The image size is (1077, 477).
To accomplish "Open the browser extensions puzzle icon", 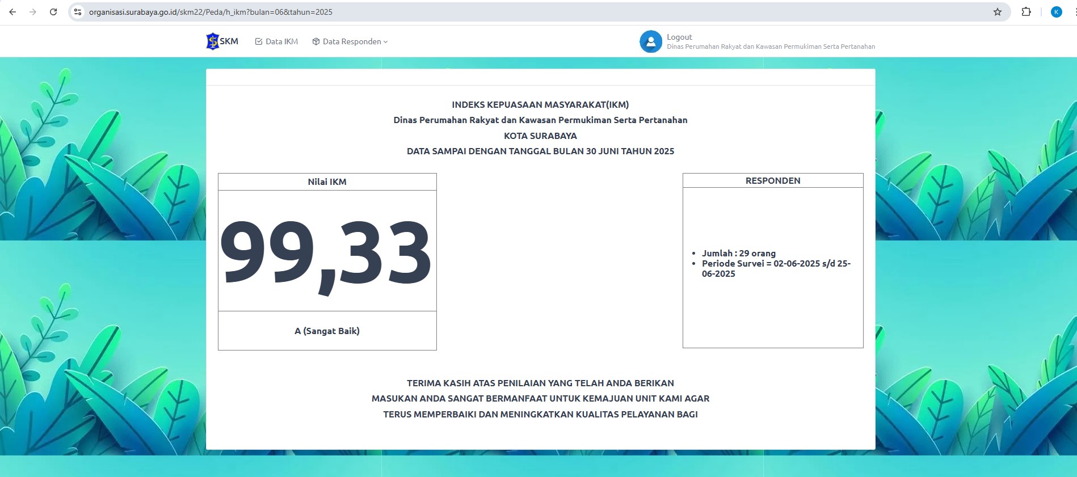I will coord(1026,12).
